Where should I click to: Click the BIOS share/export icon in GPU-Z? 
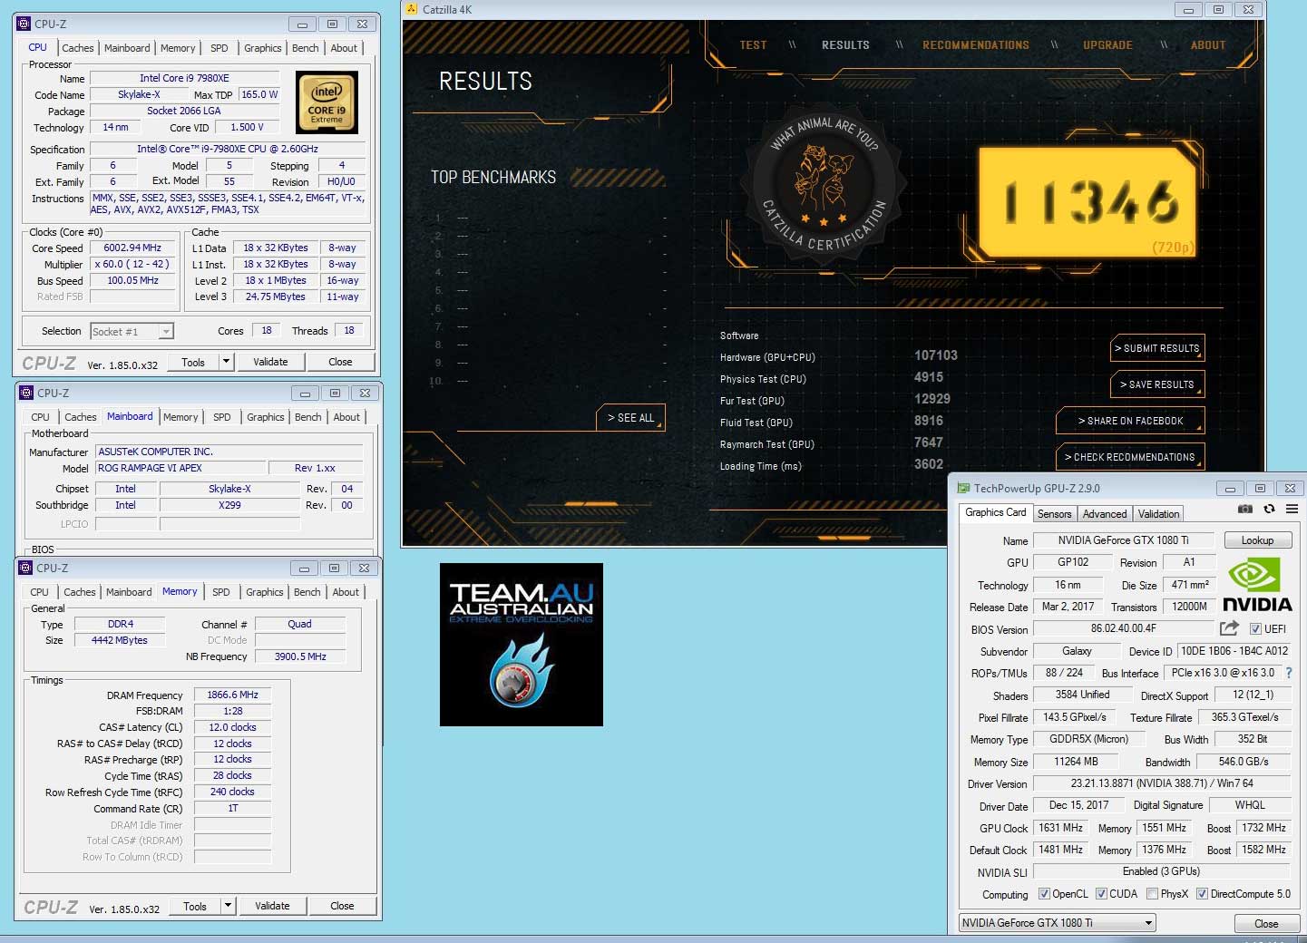1229,627
